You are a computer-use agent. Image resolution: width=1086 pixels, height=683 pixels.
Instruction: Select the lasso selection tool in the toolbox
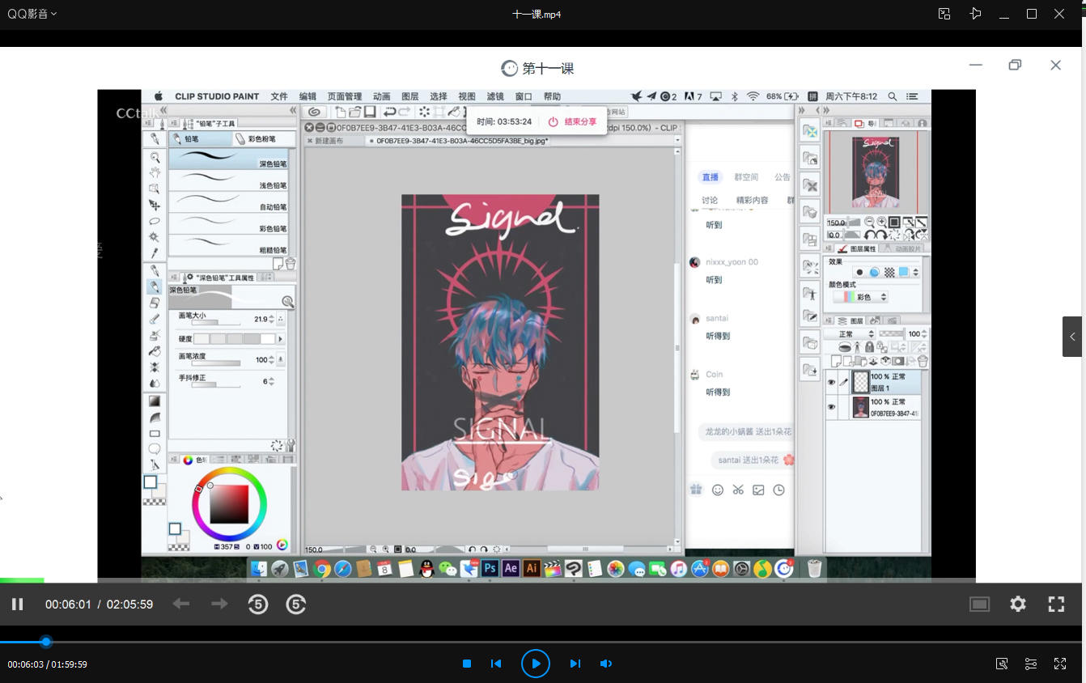tap(155, 221)
